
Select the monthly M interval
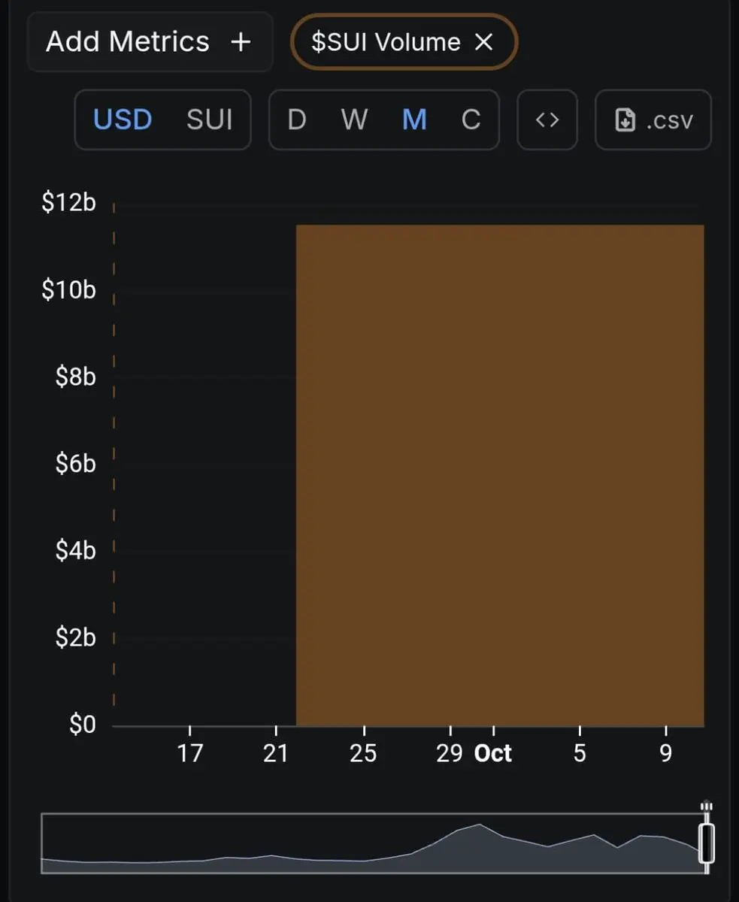414,120
